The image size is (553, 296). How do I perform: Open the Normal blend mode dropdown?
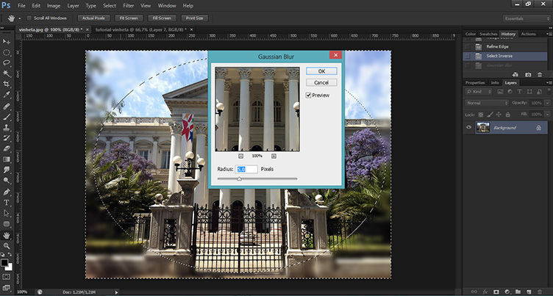(485, 103)
